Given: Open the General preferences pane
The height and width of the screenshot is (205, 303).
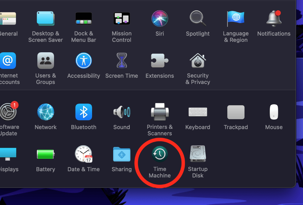Looking at the screenshot, I should (8, 19).
